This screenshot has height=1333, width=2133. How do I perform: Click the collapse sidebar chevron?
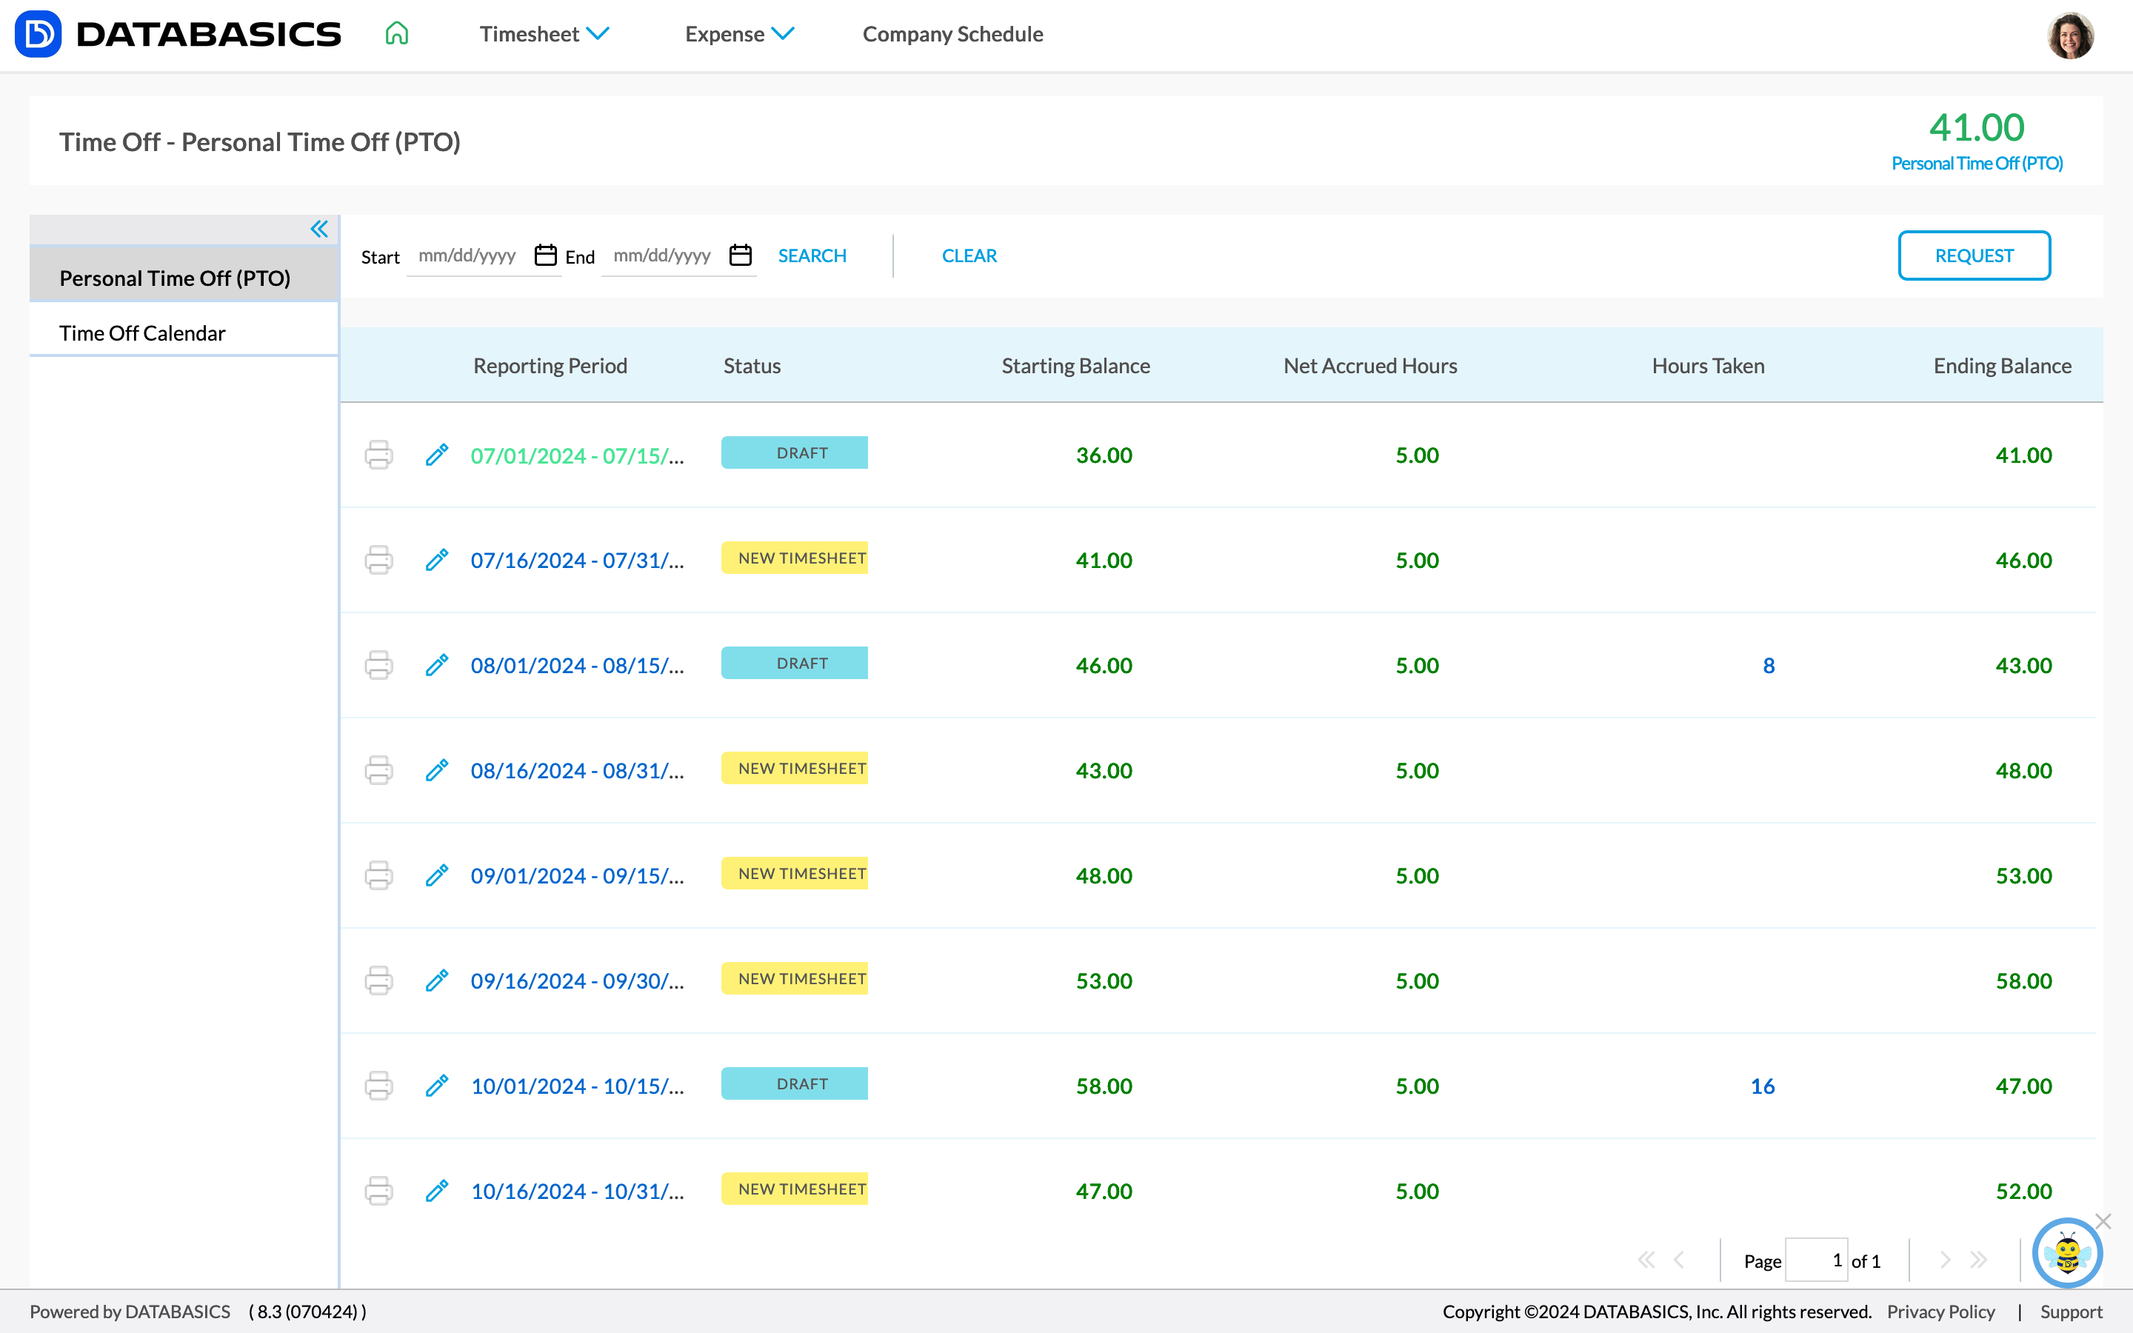[x=319, y=229]
